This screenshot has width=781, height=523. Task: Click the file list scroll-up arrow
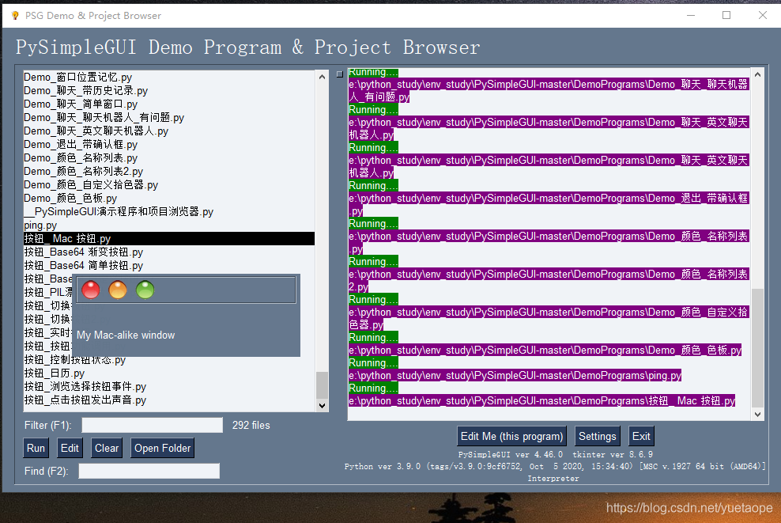(323, 77)
